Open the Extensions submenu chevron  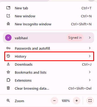tap(90, 80)
